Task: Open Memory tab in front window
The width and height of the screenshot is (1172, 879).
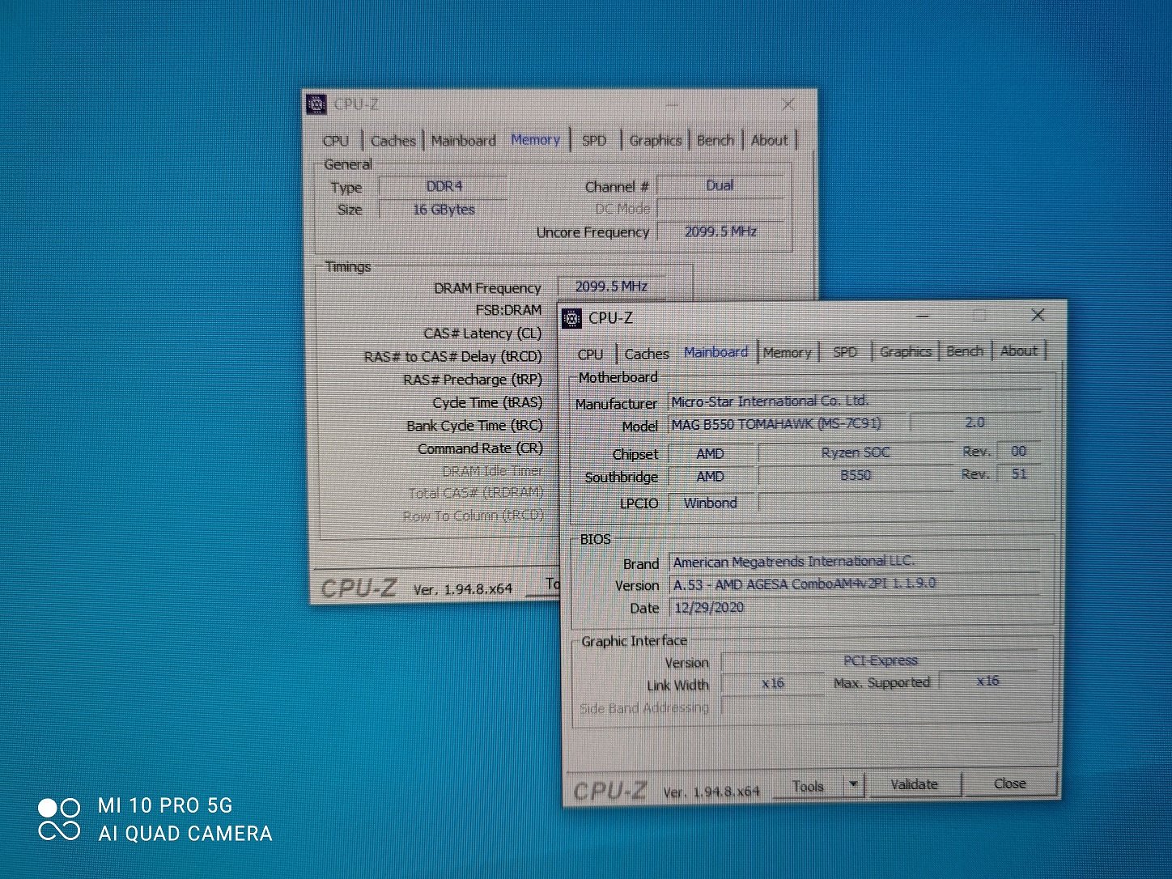Action: click(x=787, y=352)
